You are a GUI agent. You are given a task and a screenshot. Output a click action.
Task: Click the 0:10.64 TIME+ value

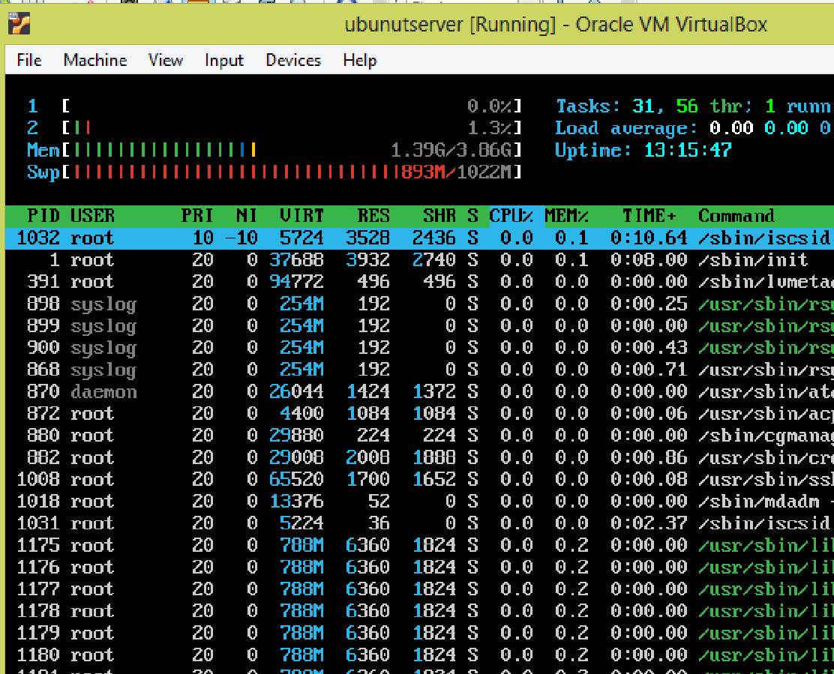pos(649,238)
